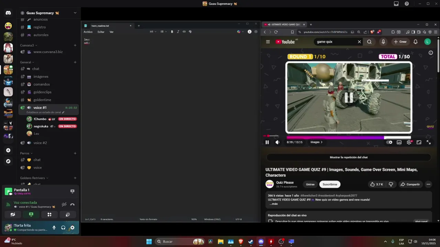Viewport: 440px width, 247px height.
Task: Toggle YouTube autoplay switch
Action: pyautogui.click(x=389, y=142)
